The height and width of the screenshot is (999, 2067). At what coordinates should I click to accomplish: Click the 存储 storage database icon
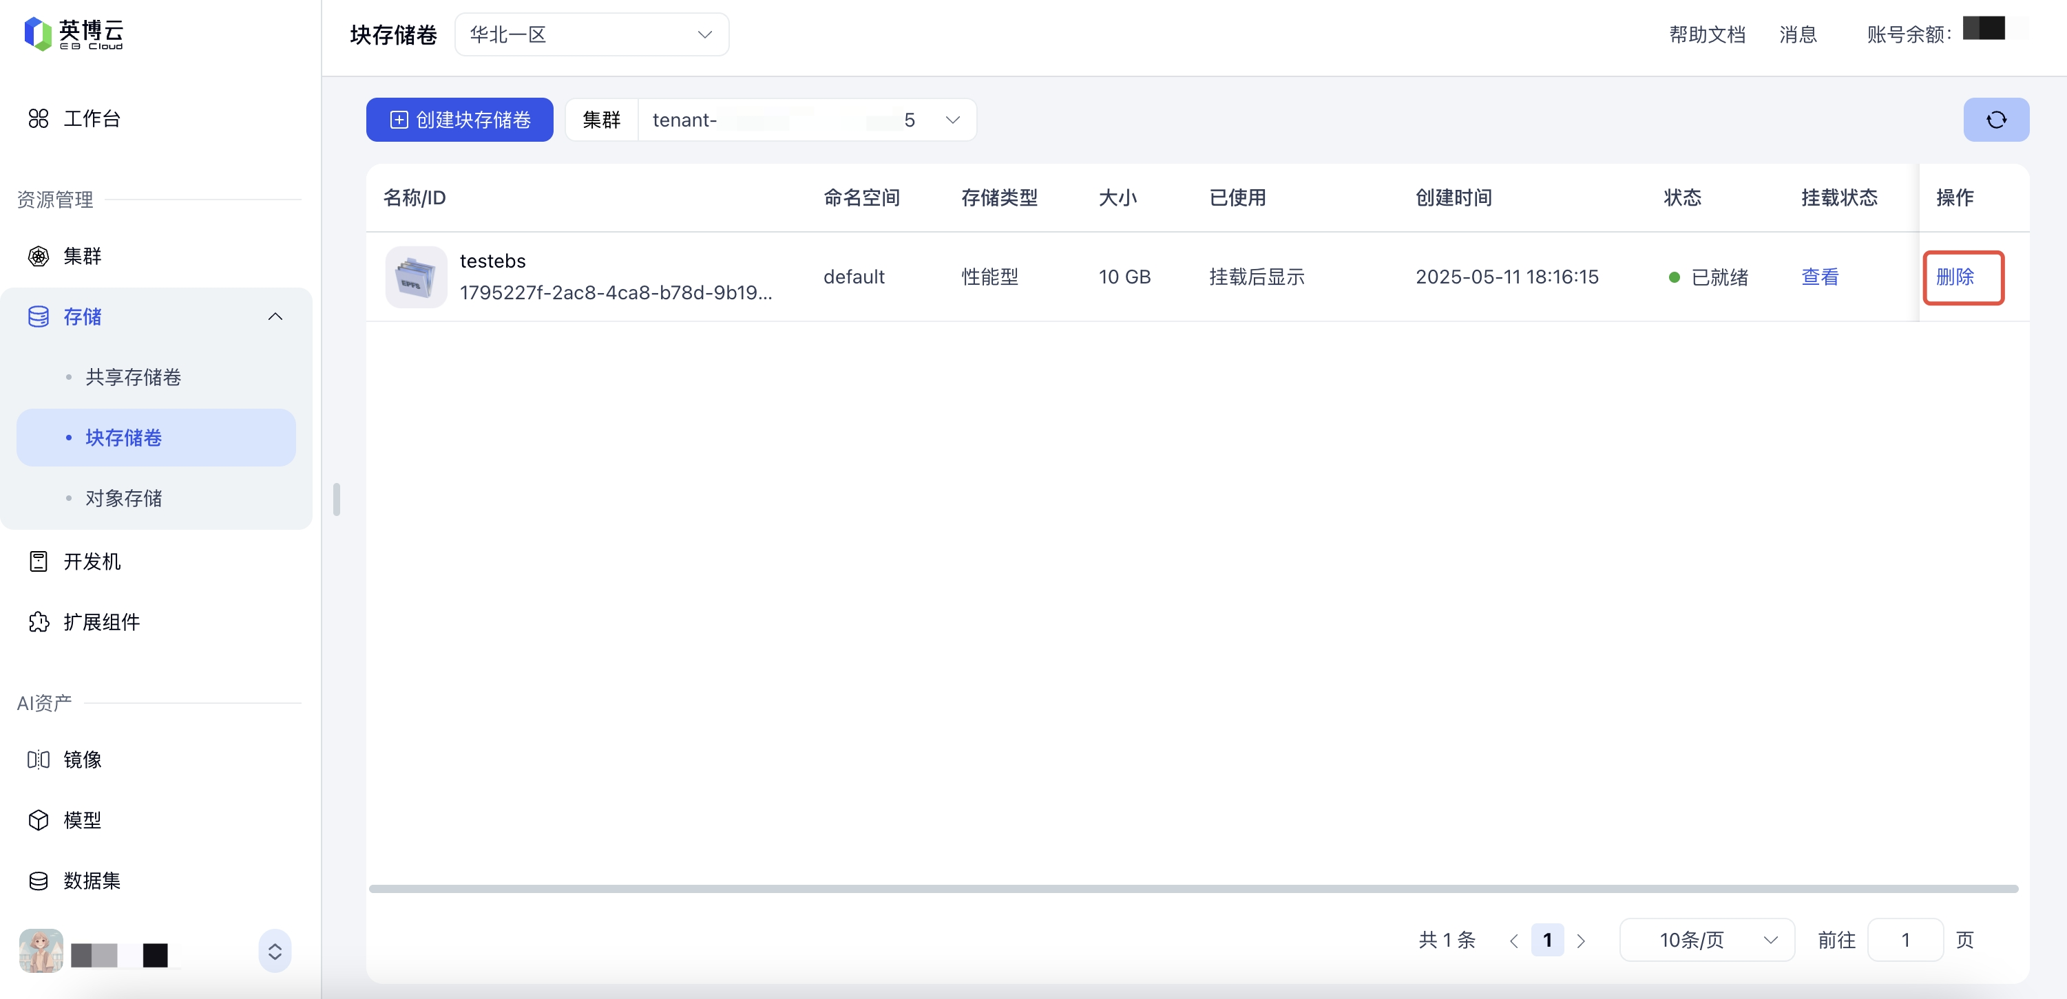tap(39, 316)
